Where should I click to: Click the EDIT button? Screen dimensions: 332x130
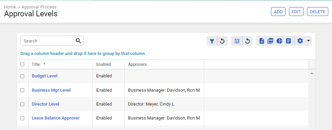tap(296, 12)
